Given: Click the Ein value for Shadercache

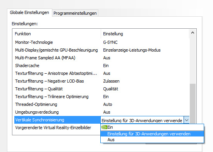Looking at the screenshot, I should pyautogui.click(x=106, y=66).
